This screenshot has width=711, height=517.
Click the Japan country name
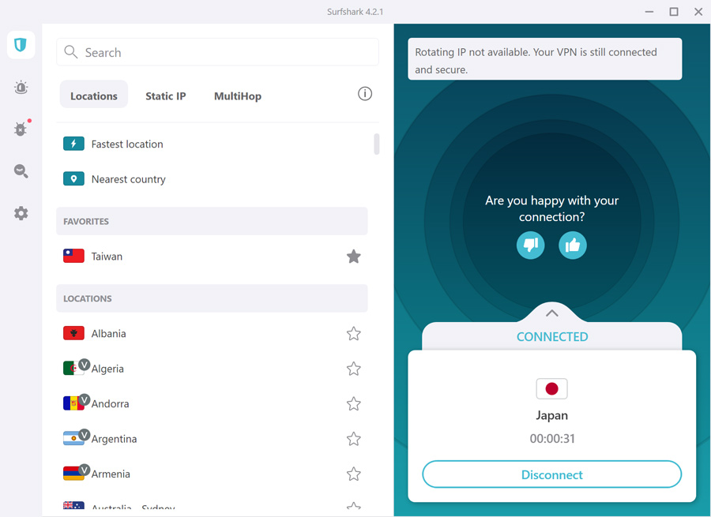(x=552, y=415)
